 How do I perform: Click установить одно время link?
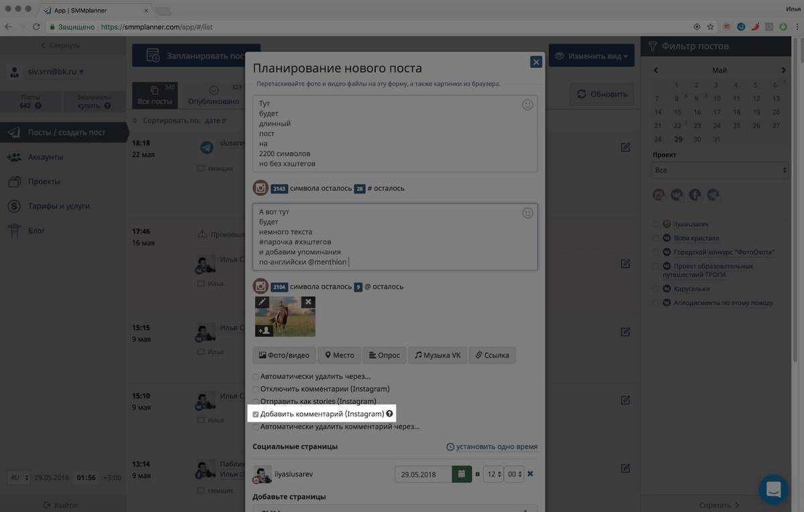[x=492, y=447]
